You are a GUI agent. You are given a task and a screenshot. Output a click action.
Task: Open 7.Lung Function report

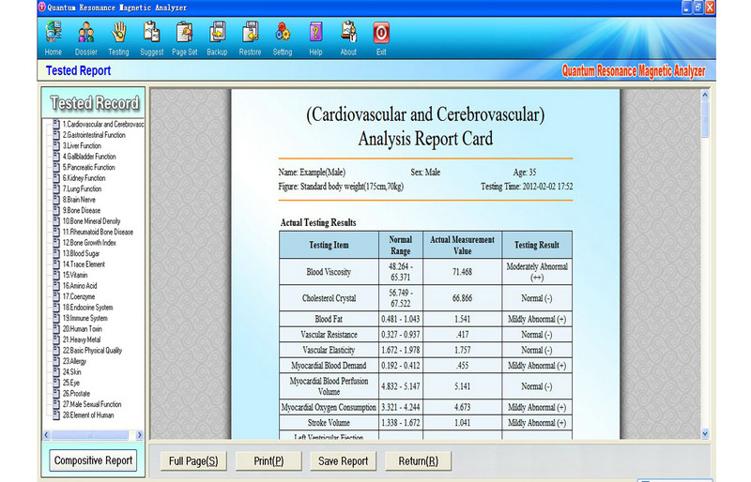(82, 188)
